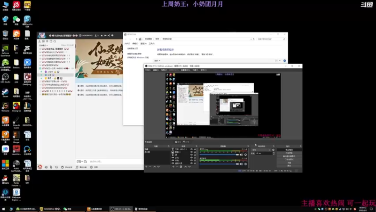Click 启用或关闭 Windows 功能 link
376x212 pixels.
138,57
